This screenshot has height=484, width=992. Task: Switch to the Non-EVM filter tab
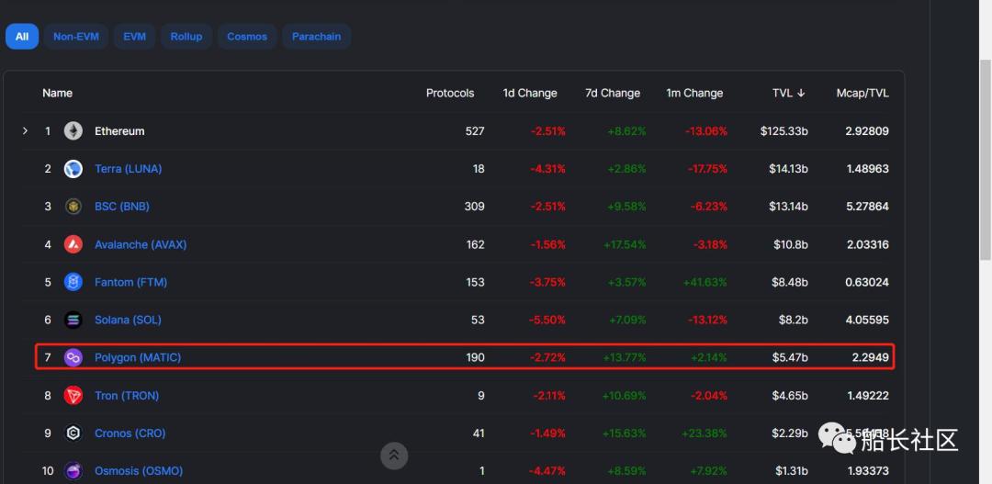click(x=76, y=36)
